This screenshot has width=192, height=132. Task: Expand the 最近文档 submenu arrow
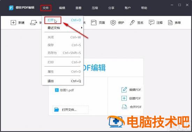pos(82,28)
